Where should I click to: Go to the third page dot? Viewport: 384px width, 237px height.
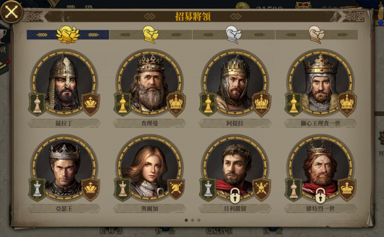click(199, 220)
